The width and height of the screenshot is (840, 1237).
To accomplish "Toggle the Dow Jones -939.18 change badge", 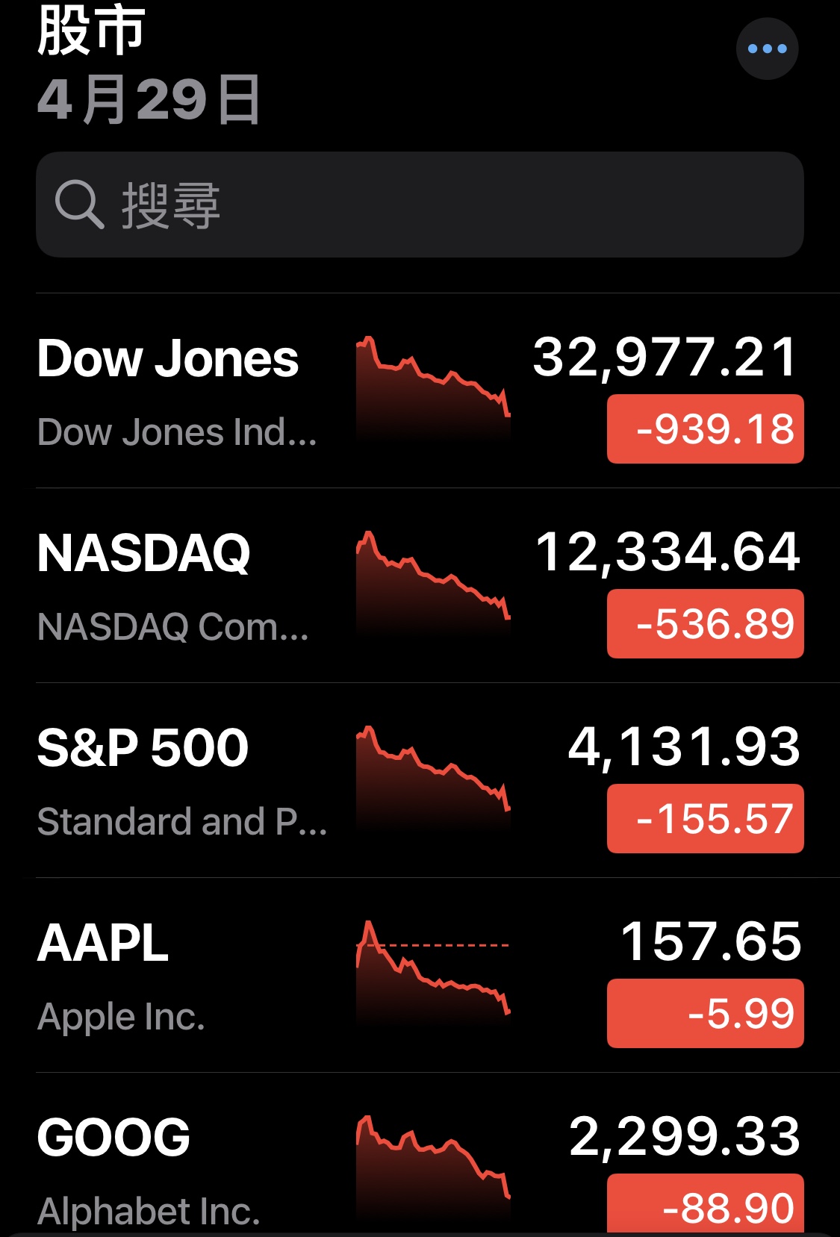I will (x=706, y=429).
